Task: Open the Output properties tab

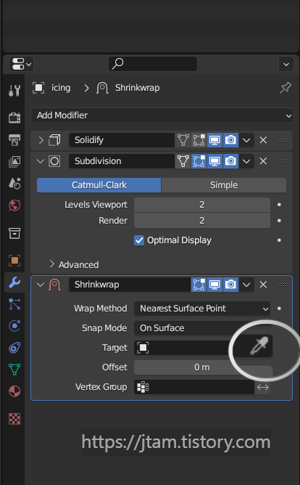Action: (14, 140)
